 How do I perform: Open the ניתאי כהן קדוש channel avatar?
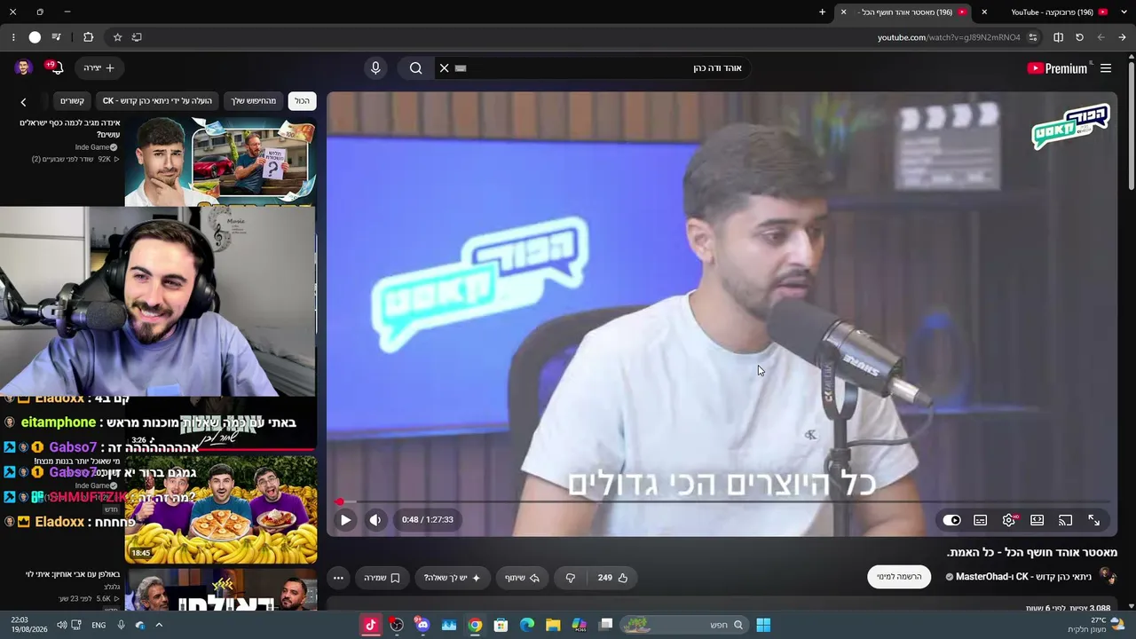[x=1108, y=576]
